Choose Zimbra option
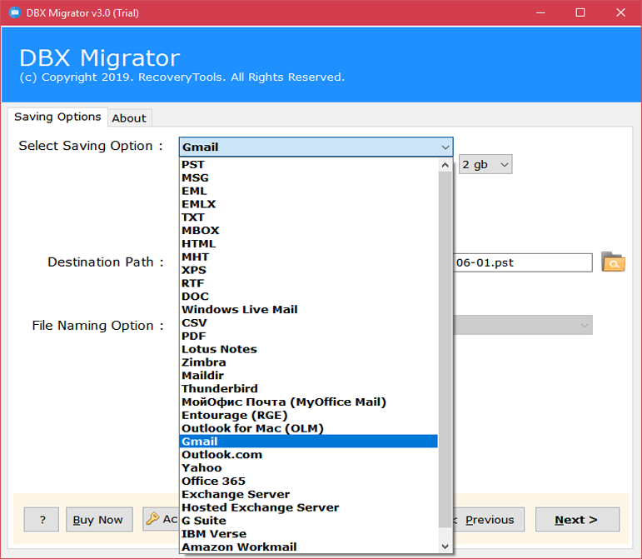This screenshot has width=642, height=559. [x=309, y=362]
